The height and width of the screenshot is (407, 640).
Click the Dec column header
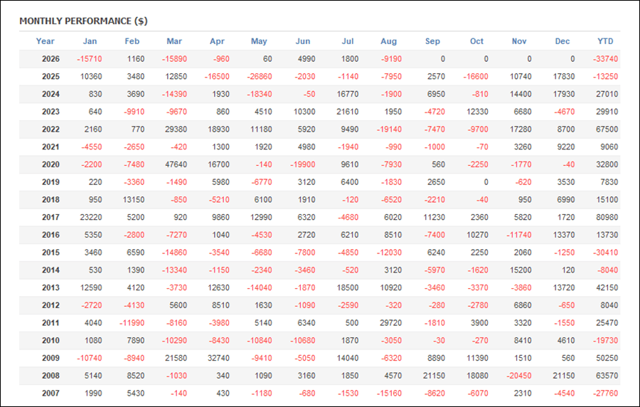point(562,41)
